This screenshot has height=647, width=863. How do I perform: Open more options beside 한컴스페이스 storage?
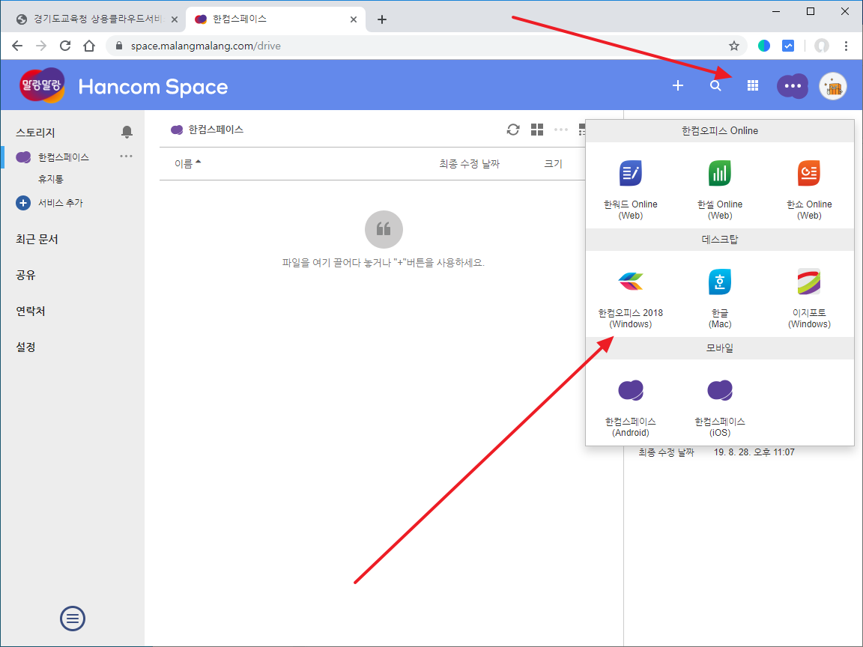126,157
